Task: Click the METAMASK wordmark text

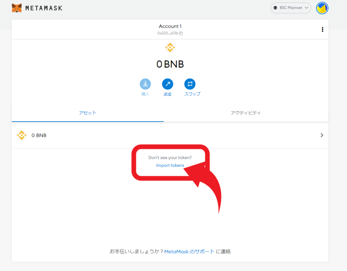Action: 44,8
